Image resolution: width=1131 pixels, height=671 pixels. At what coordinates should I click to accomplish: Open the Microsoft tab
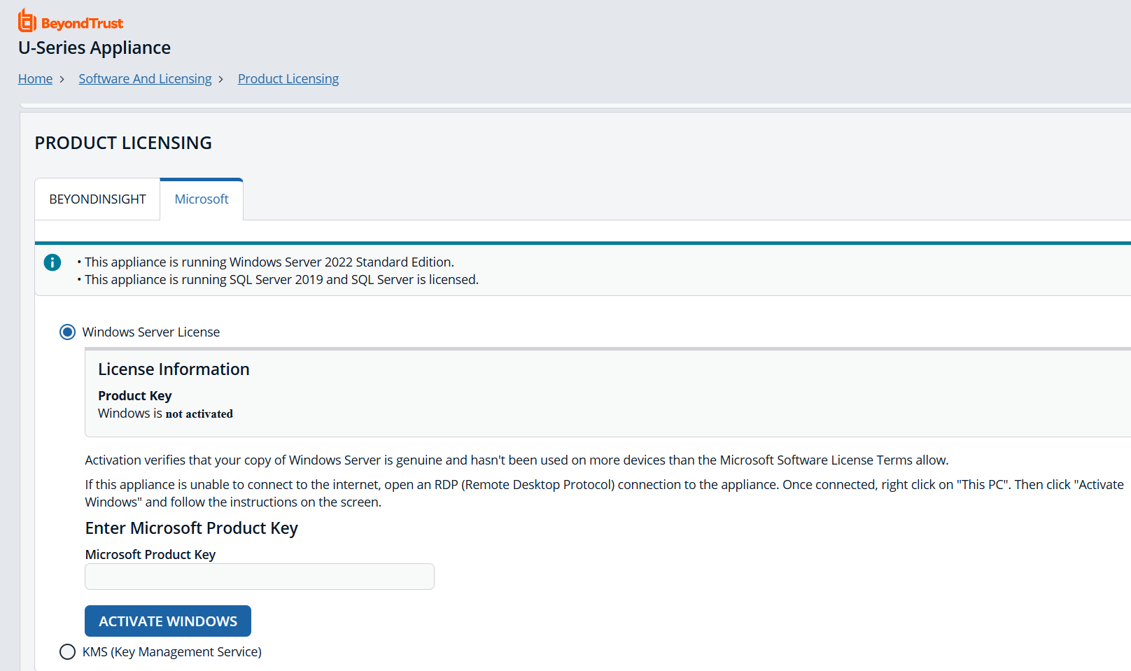[x=202, y=199]
